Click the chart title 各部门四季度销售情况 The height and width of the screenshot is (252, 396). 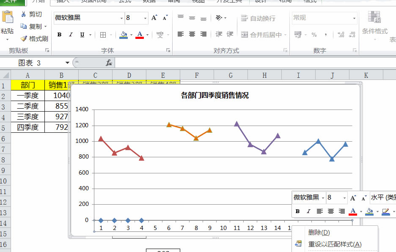pyautogui.click(x=214, y=95)
